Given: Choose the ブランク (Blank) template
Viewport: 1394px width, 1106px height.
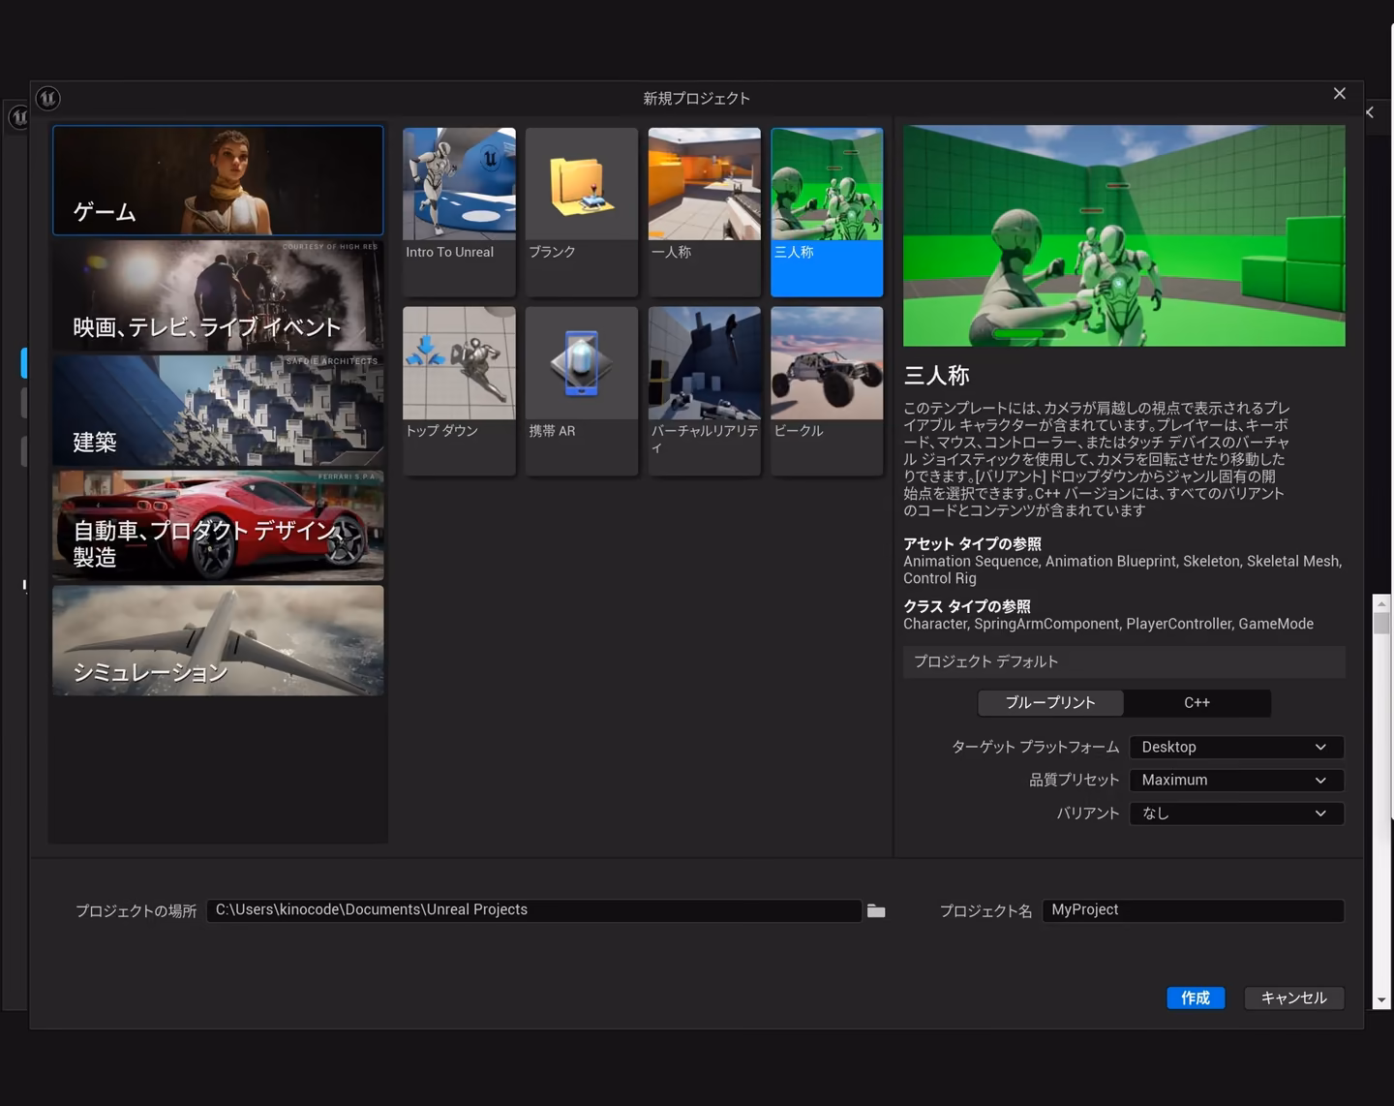Looking at the screenshot, I should coord(582,212).
